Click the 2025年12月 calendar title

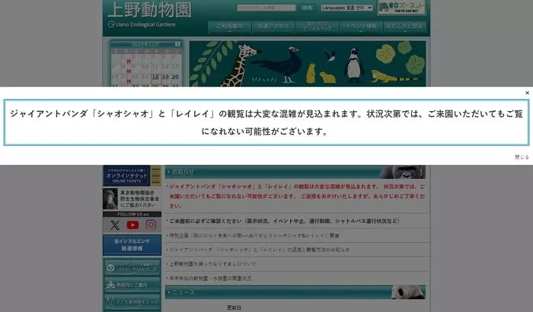(145, 45)
